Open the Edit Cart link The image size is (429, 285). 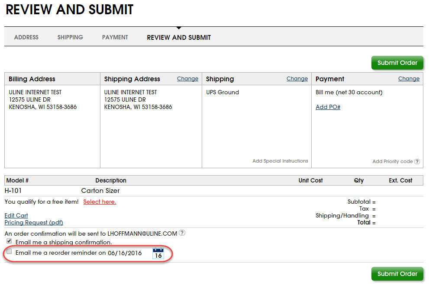(16, 215)
